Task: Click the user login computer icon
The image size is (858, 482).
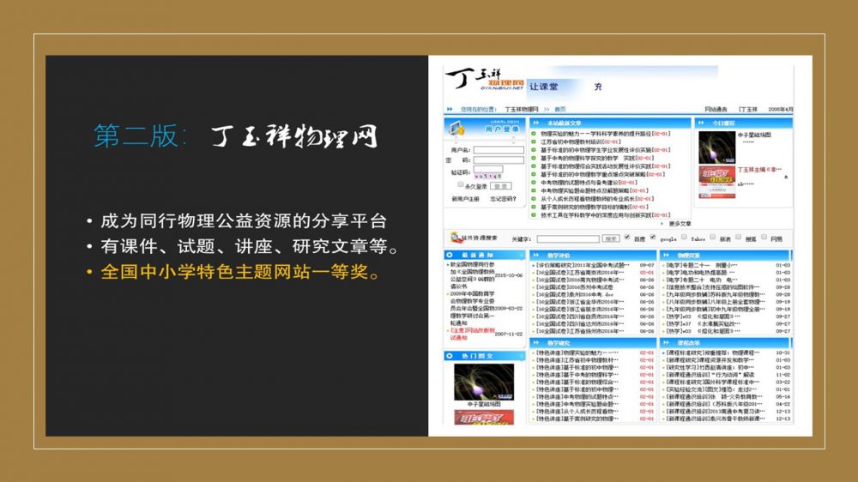Action: click(x=457, y=128)
